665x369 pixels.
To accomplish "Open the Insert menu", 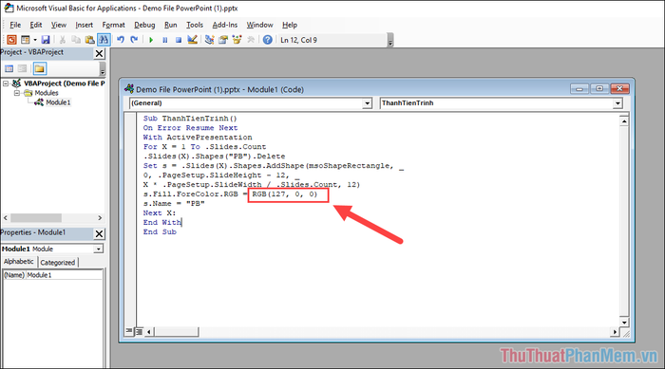I will pos(84,25).
